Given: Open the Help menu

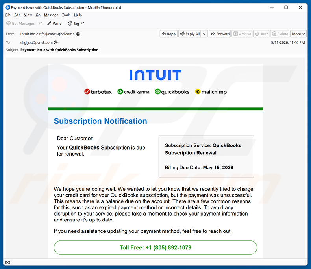Looking at the screenshot, I should [78, 15].
